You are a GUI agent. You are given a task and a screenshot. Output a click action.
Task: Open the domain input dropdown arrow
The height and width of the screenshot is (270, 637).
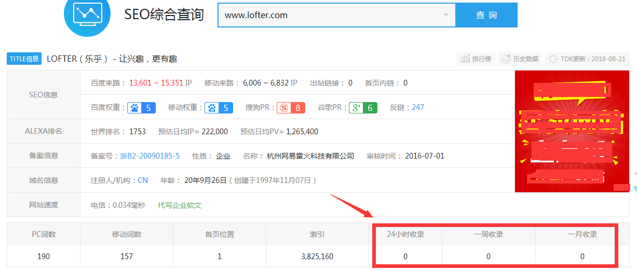[x=446, y=15]
